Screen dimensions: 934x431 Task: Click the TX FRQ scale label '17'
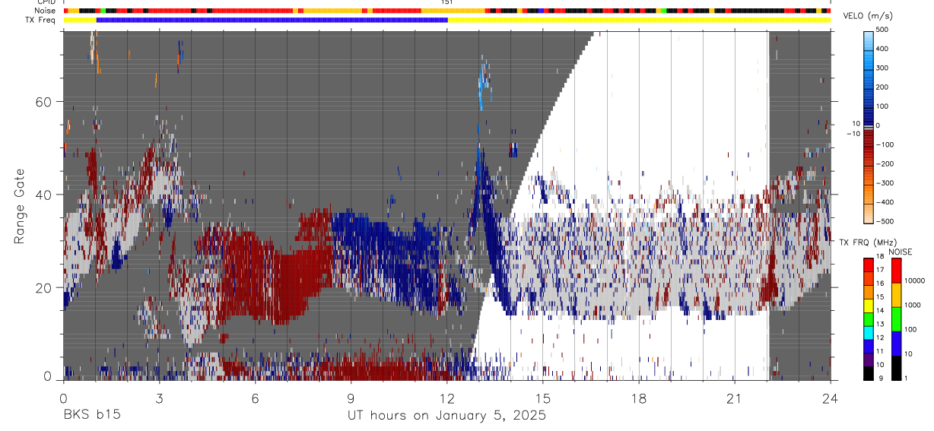[x=882, y=271]
